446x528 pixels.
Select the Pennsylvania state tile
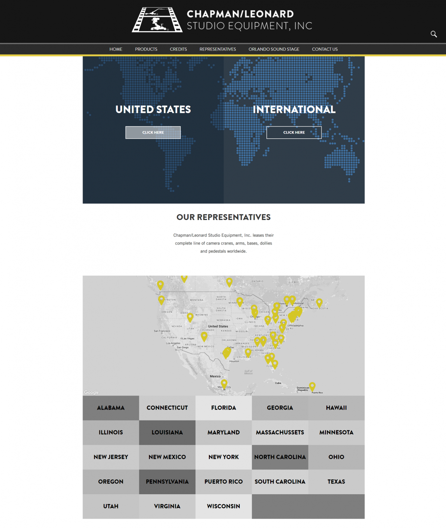coord(167,482)
